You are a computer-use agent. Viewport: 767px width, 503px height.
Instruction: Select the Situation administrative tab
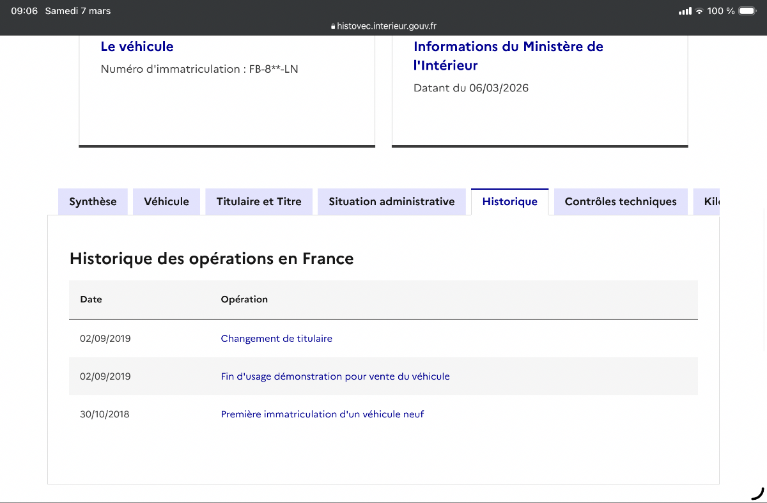coord(392,202)
